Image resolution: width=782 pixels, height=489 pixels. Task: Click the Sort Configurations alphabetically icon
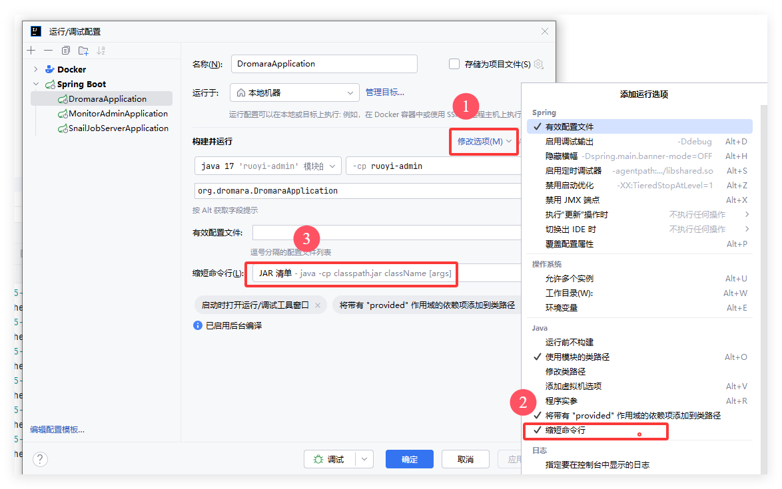[x=101, y=51]
